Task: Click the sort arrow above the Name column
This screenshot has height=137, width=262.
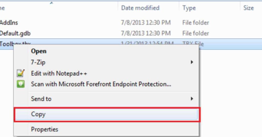Action: pos(51,3)
